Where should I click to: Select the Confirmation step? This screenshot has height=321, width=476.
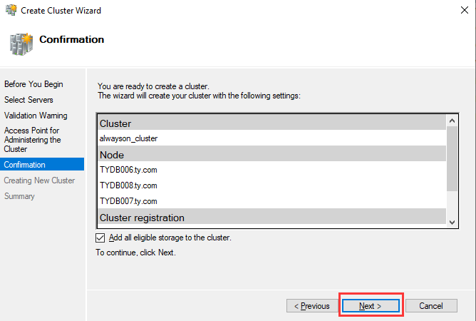pyautogui.click(x=25, y=165)
